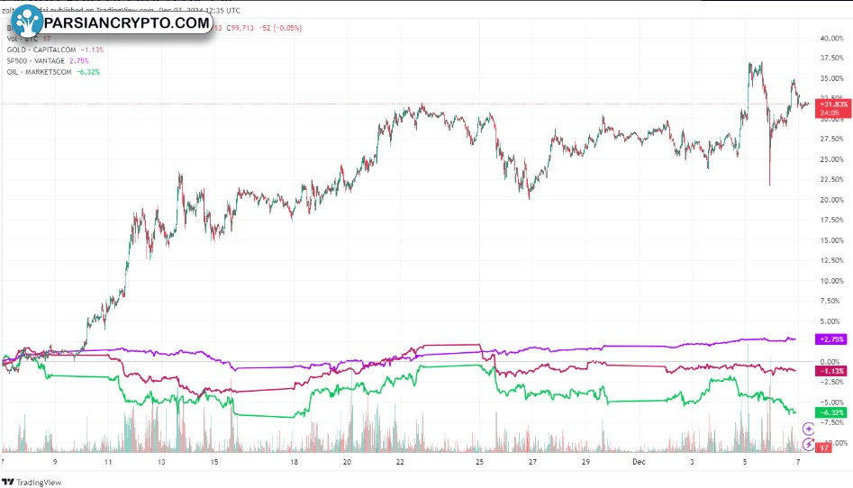
Task: Click the red volume tag showing 17
Action: tap(823, 447)
